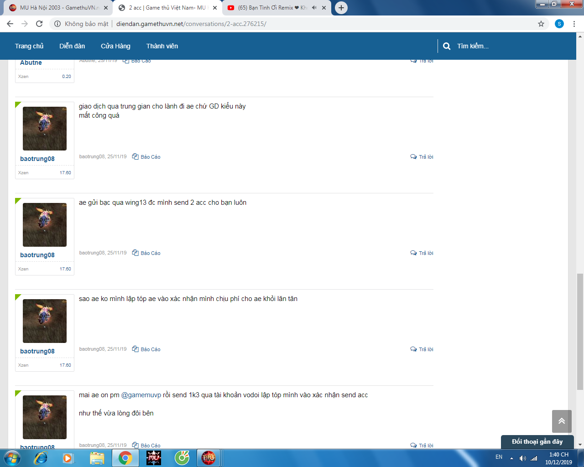The width and height of the screenshot is (584, 467).
Task: Expand the Đối thoại gần đây panel
Action: [537, 441]
